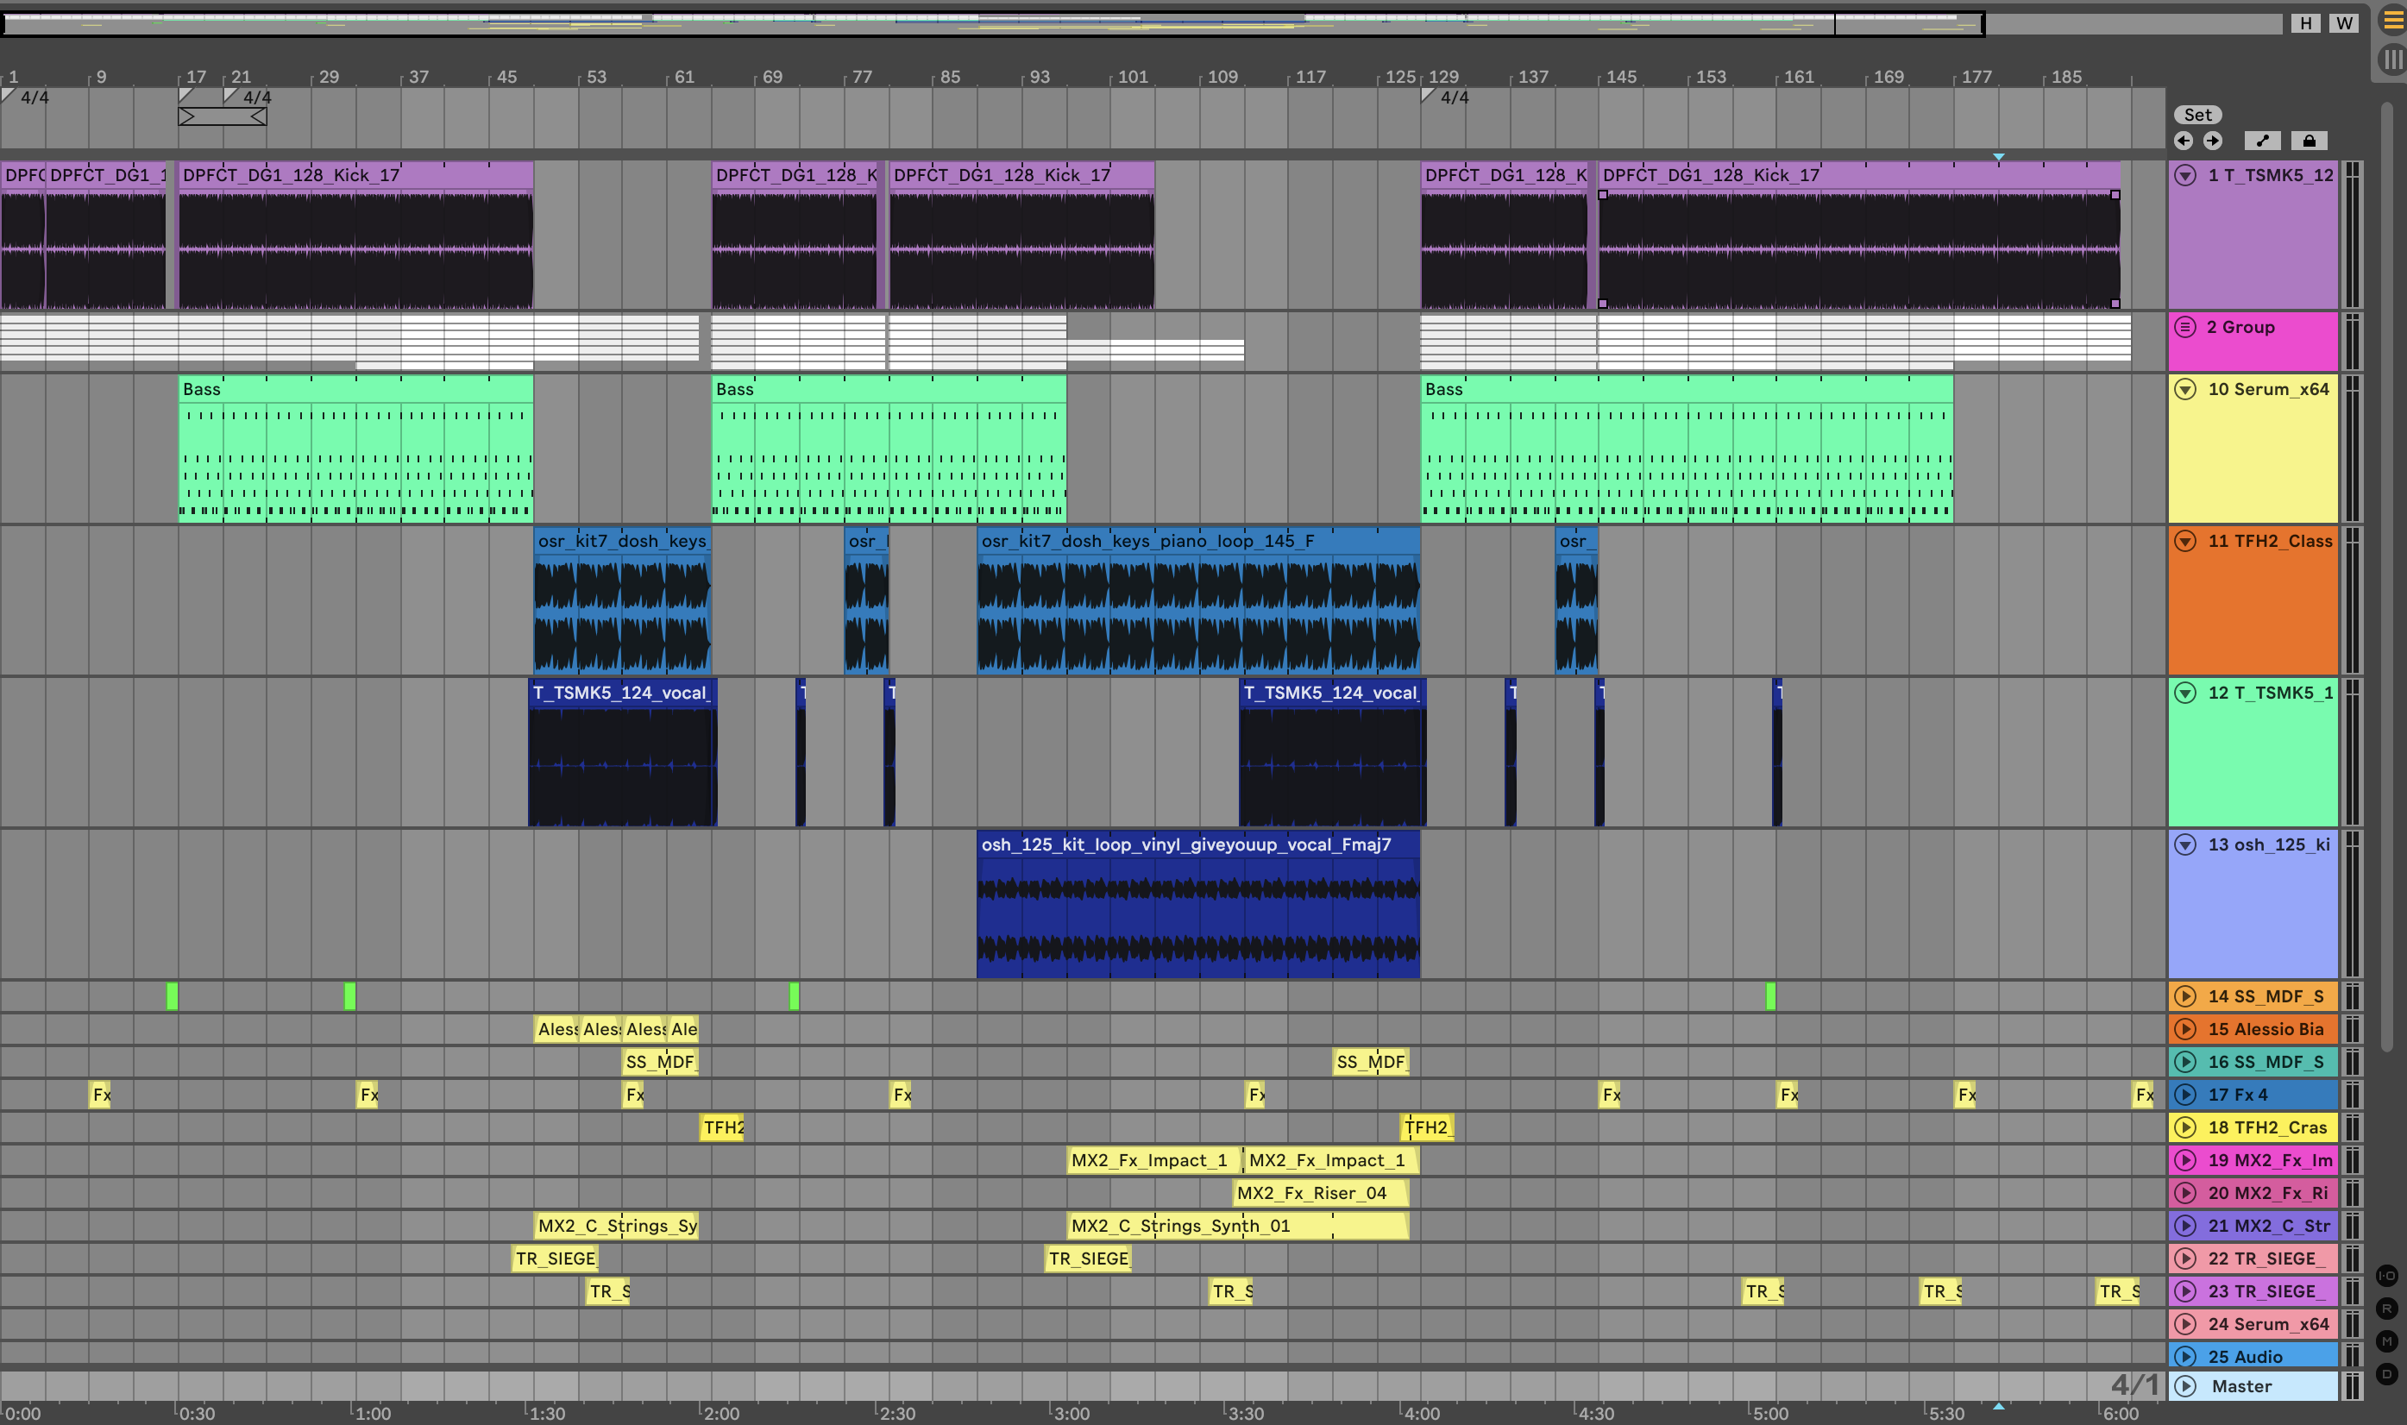Viewport: 2407px width, 1425px height.
Task: Click the 3:00 mark on time ruler
Action: pyautogui.click(x=1071, y=1414)
